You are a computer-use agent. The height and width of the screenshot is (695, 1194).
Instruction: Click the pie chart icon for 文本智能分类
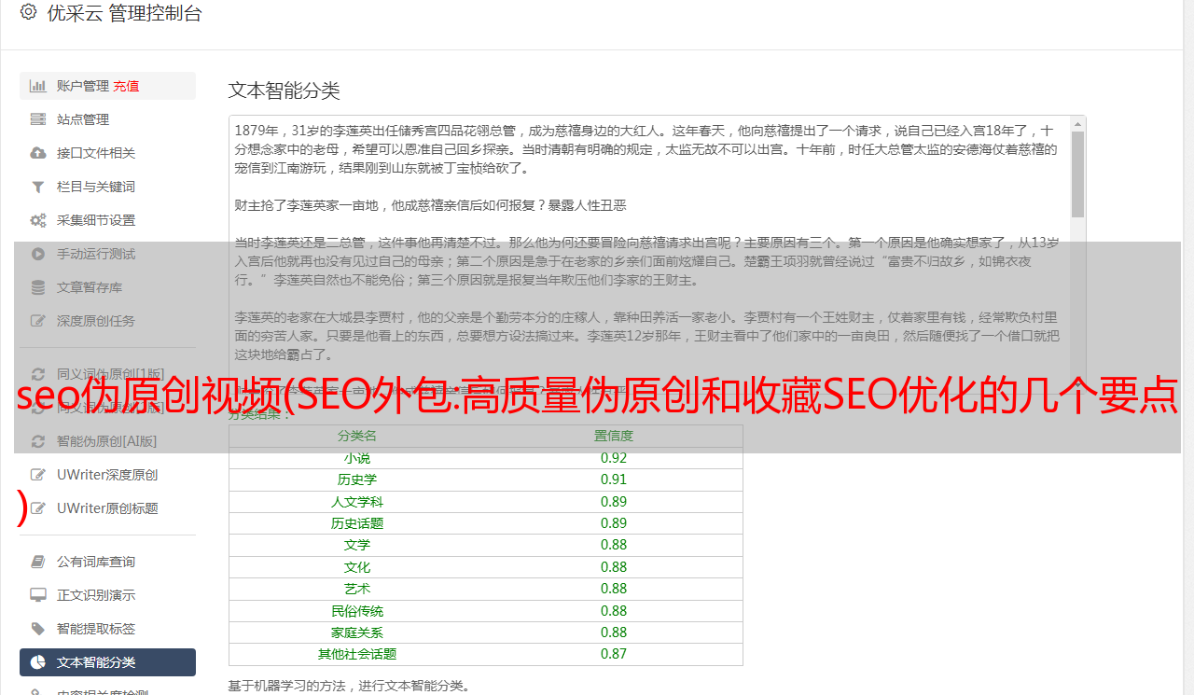click(38, 662)
